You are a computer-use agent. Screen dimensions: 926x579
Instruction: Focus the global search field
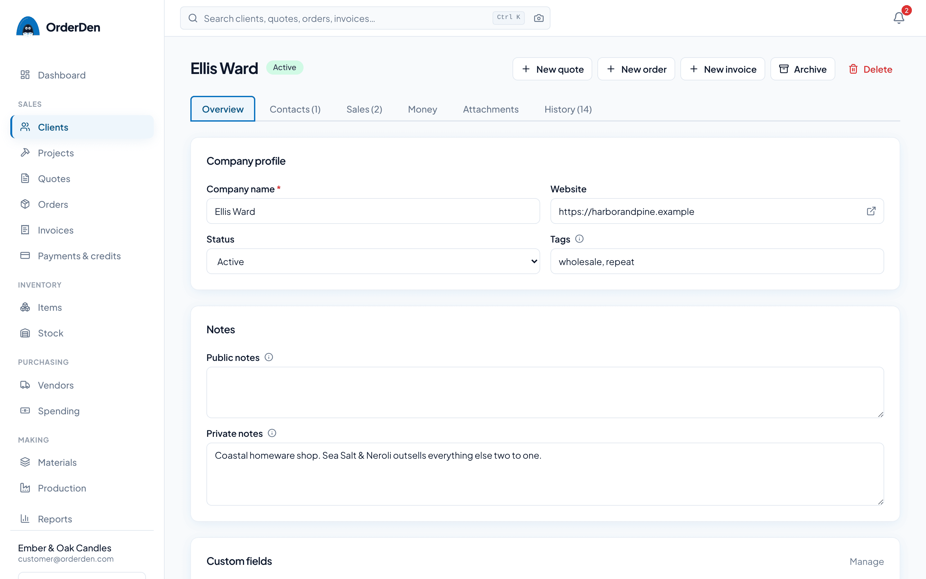tap(365, 18)
